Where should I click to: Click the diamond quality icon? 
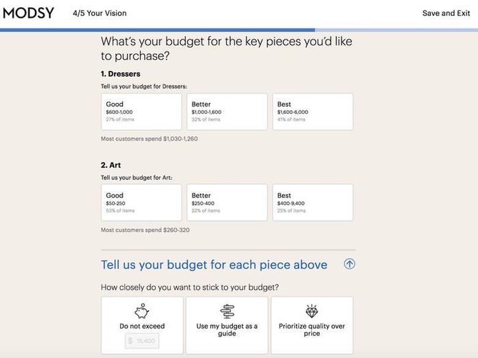[312, 311]
